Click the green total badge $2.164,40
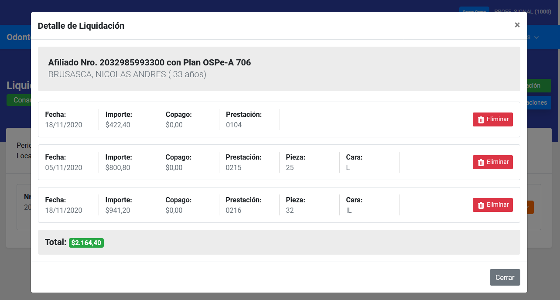560x300 pixels. tap(86, 243)
